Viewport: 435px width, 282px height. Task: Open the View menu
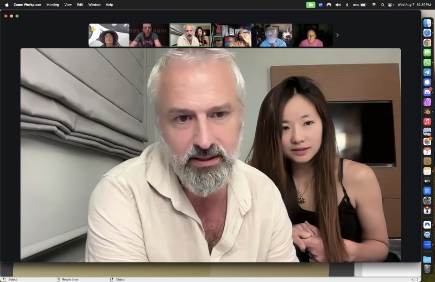coord(68,5)
